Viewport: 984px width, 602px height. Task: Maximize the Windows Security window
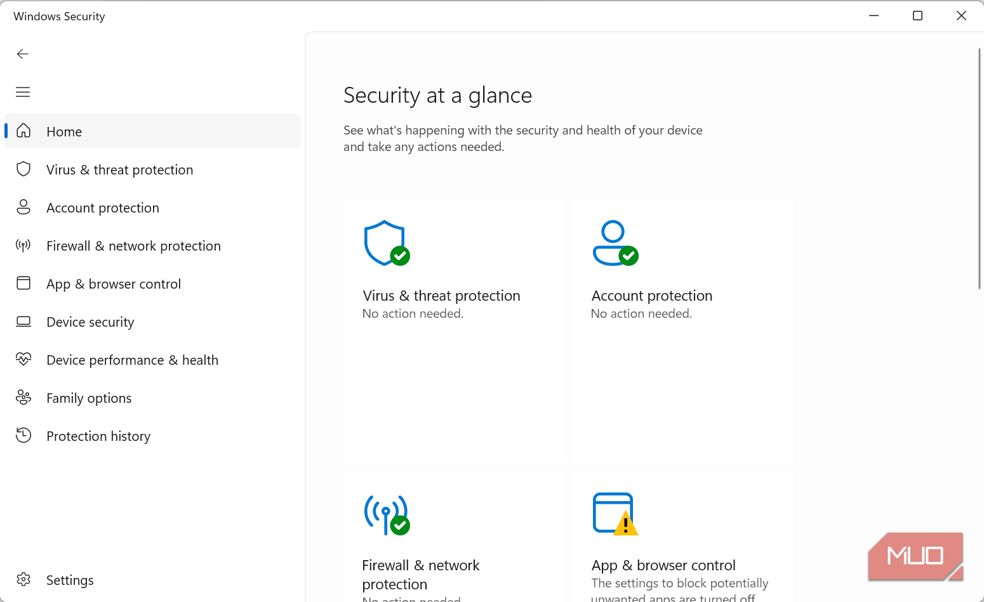click(917, 16)
